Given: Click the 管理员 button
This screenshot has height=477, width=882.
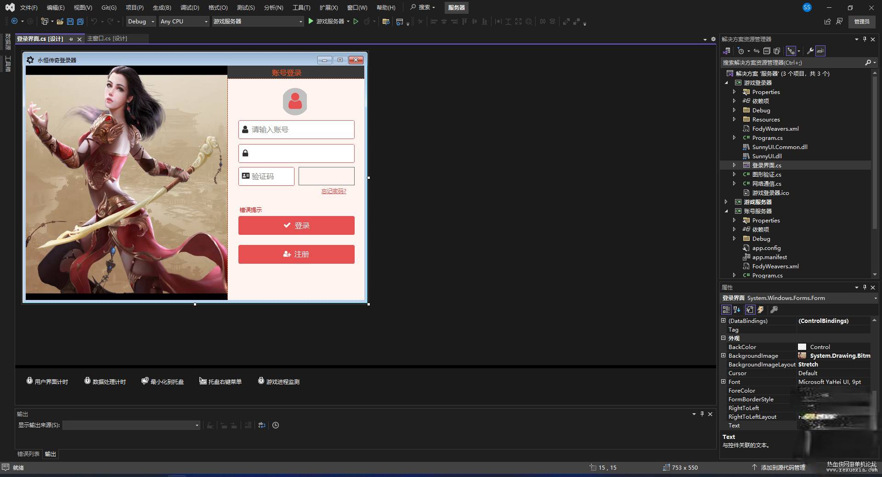Looking at the screenshot, I should pos(862,21).
